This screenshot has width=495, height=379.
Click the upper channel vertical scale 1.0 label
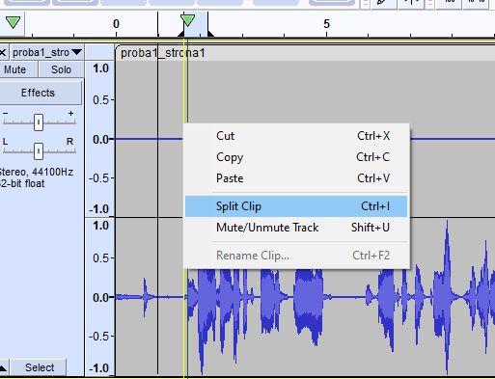[100, 68]
